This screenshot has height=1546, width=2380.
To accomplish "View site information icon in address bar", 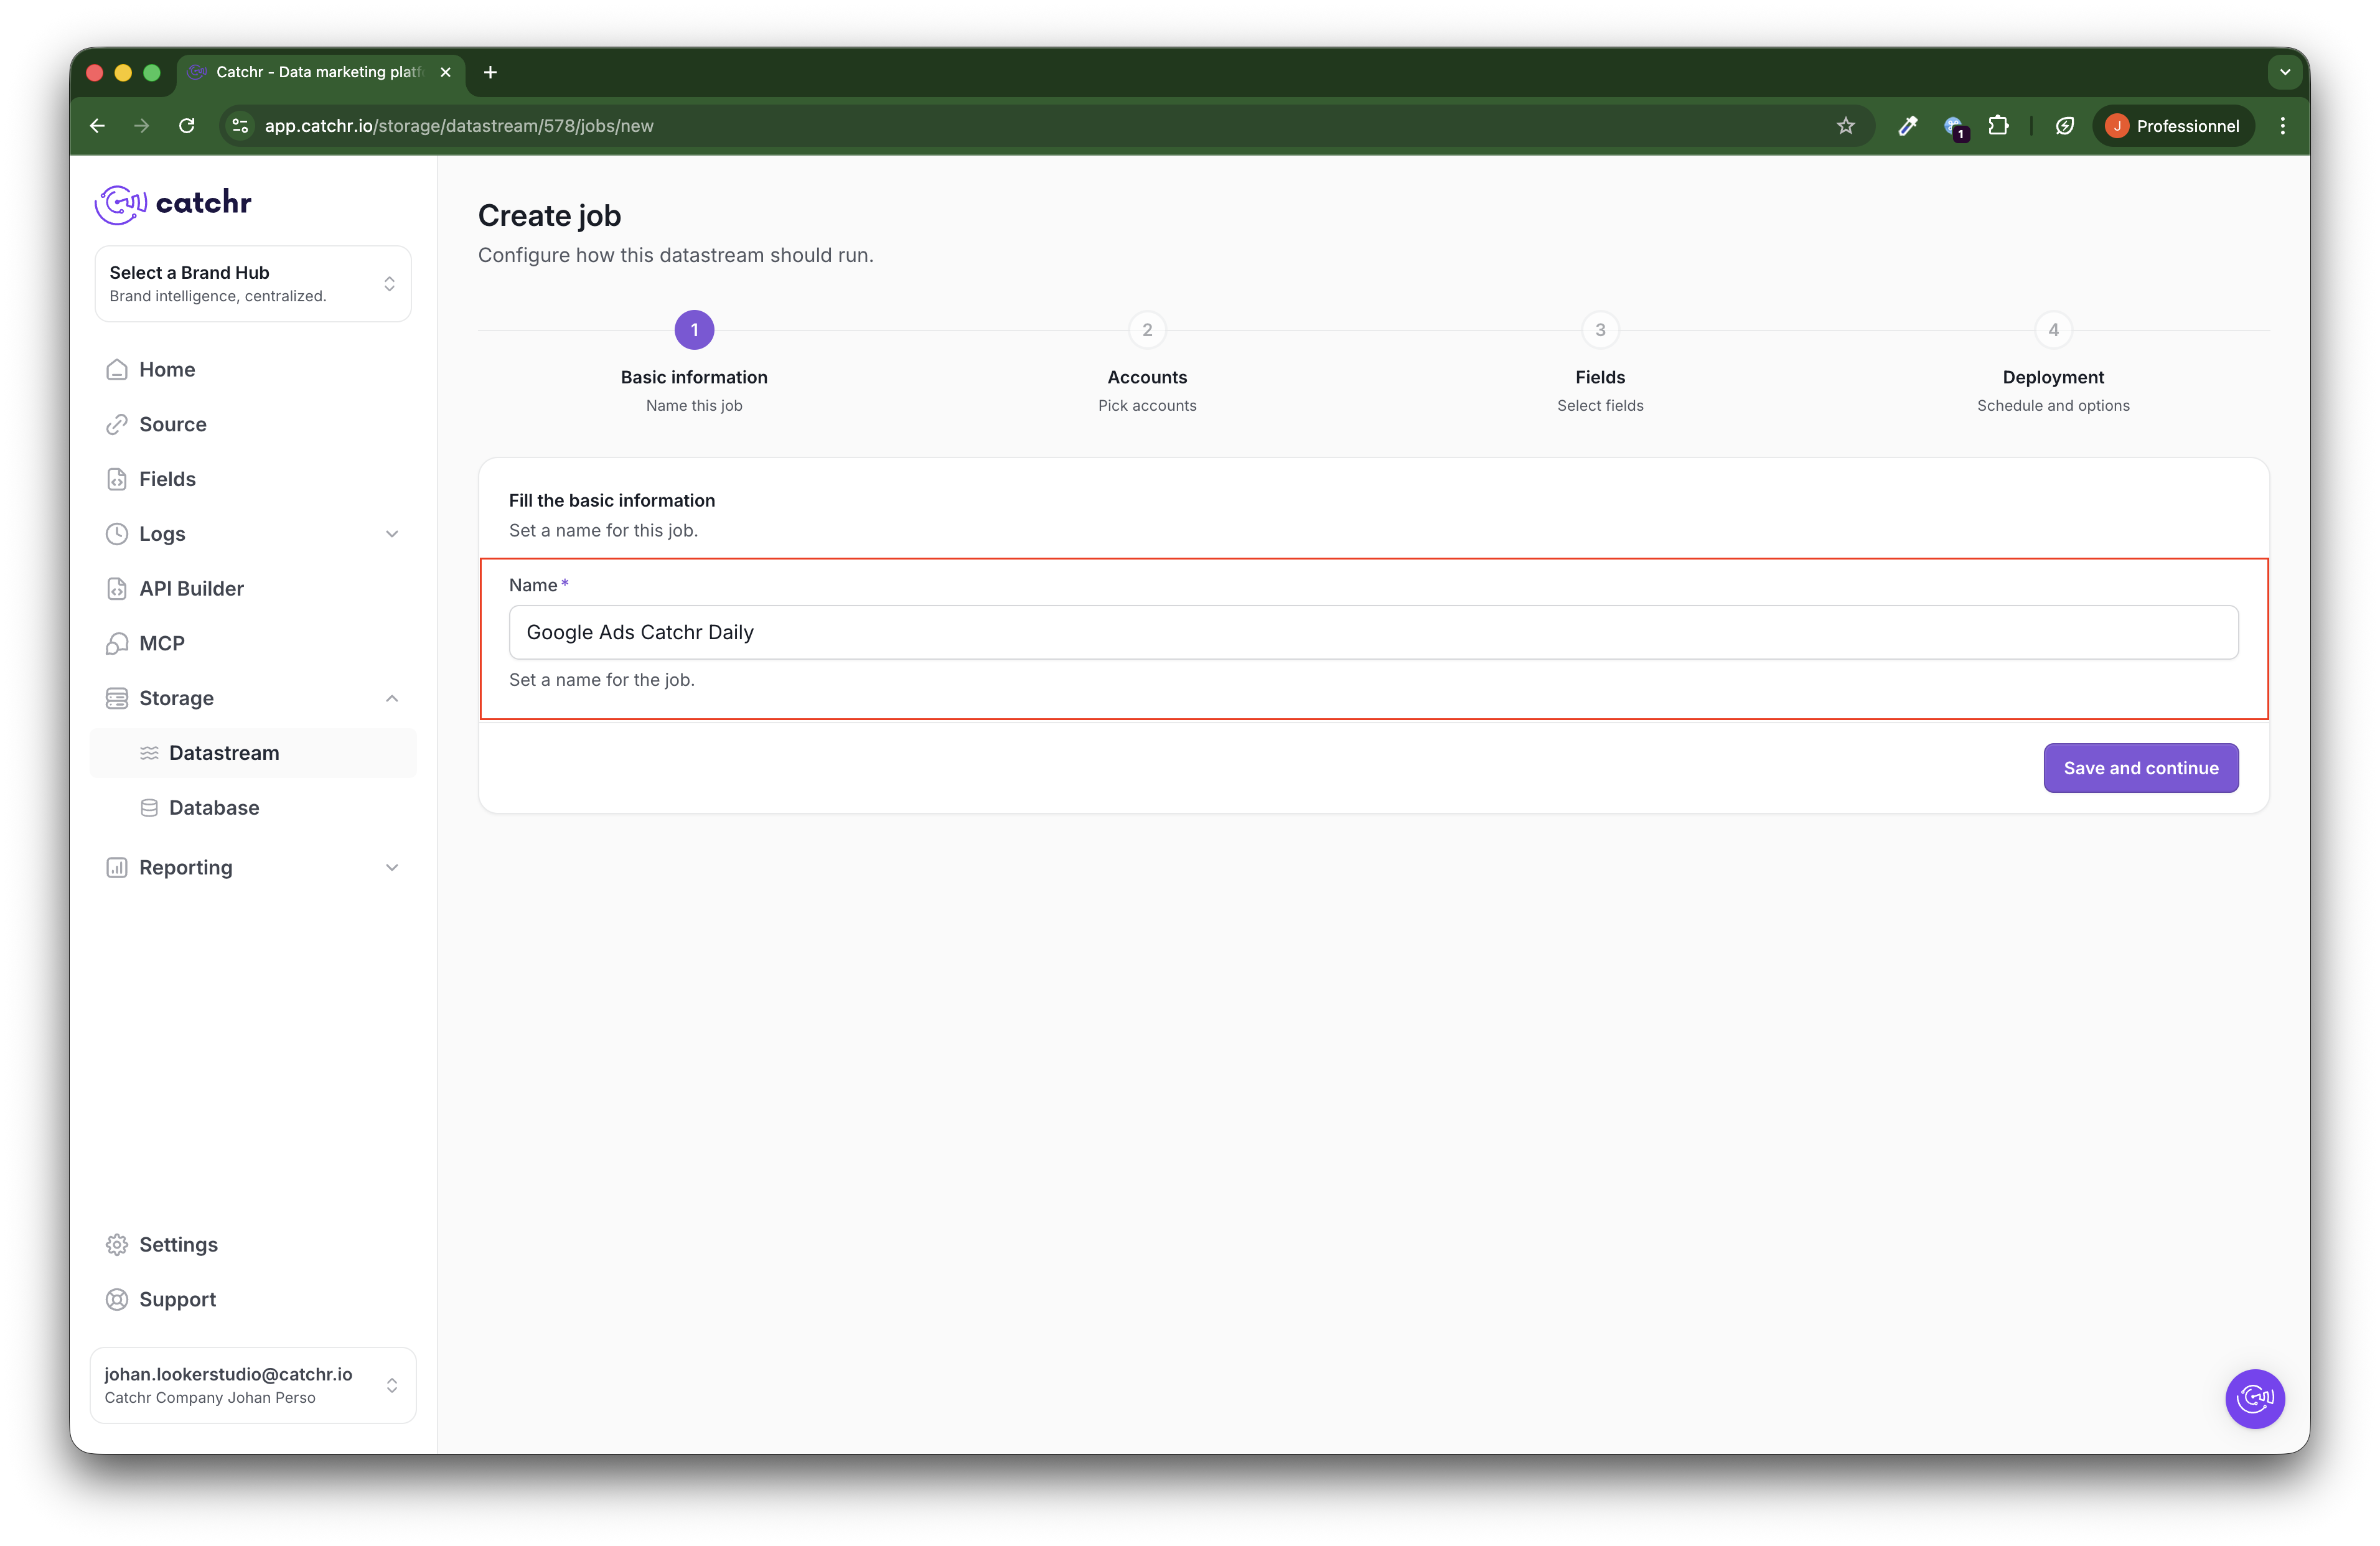I will (240, 126).
